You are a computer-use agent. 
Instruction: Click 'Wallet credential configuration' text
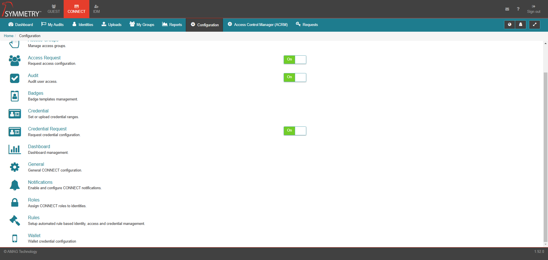(52, 241)
